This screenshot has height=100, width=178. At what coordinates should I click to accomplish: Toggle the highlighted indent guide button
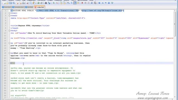(75, 3)
